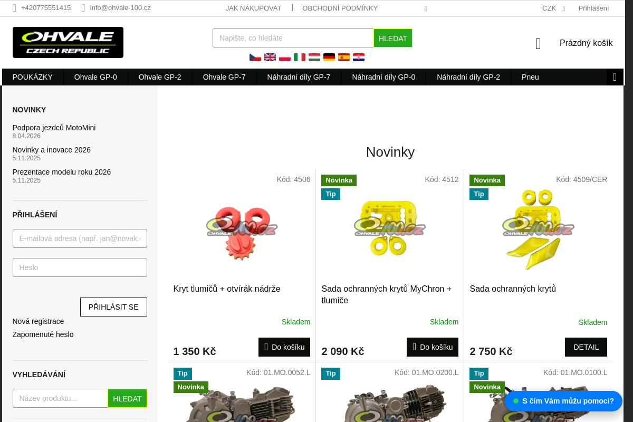This screenshot has width=633, height=422.
Task: Go to the Pneu category
Action: pyautogui.click(x=530, y=77)
